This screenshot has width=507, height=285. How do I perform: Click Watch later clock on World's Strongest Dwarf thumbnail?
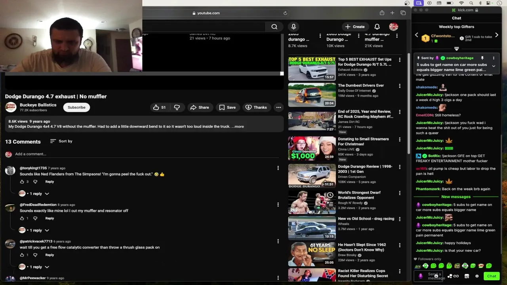point(330,195)
